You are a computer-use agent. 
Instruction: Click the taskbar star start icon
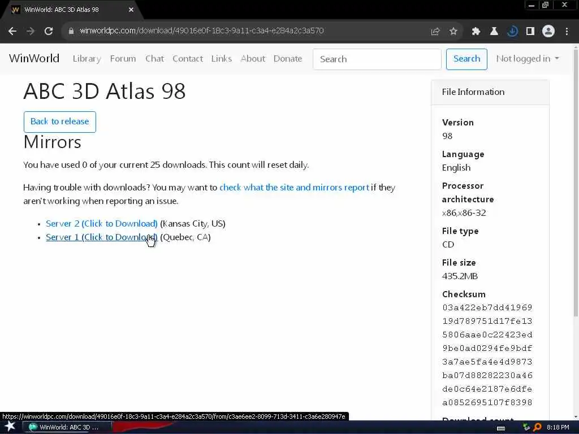(x=10, y=427)
